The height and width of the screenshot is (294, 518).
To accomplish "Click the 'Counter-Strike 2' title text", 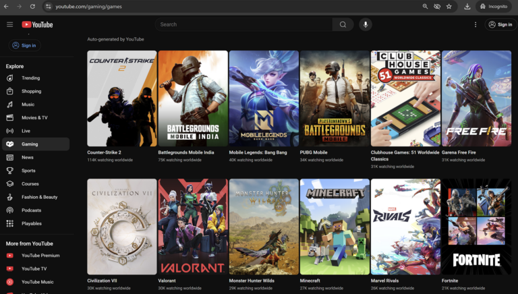I will pos(104,152).
